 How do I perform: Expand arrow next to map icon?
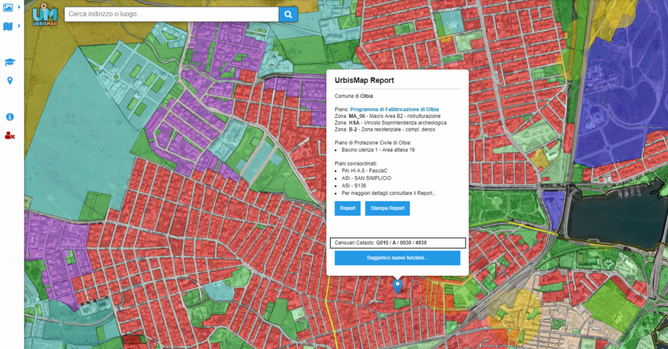click(x=19, y=26)
